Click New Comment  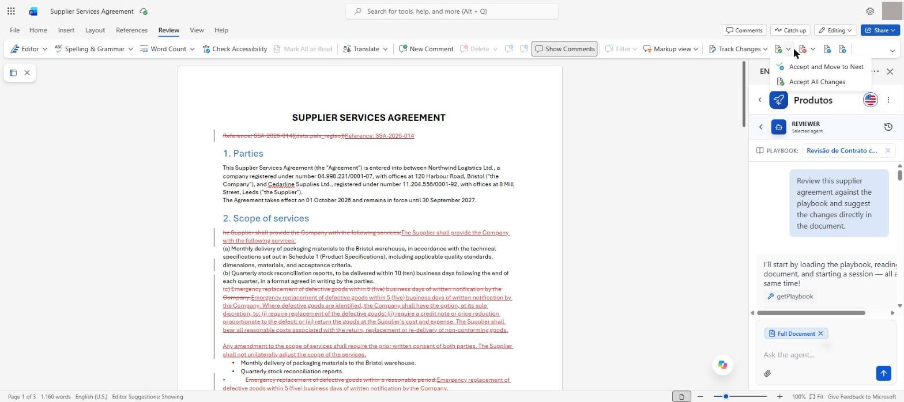point(426,49)
